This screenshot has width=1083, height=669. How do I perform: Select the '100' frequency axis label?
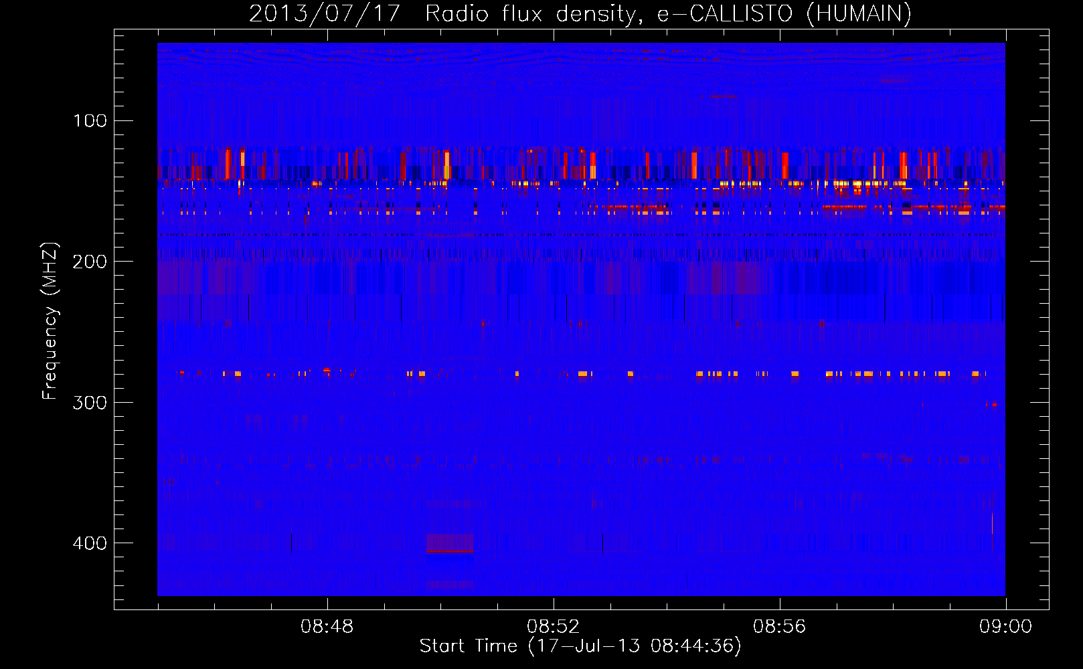click(x=90, y=120)
